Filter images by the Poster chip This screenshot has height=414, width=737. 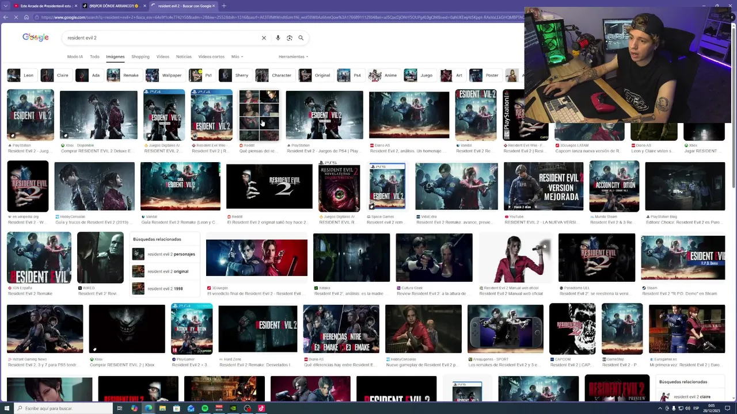pyautogui.click(x=485, y=75)
